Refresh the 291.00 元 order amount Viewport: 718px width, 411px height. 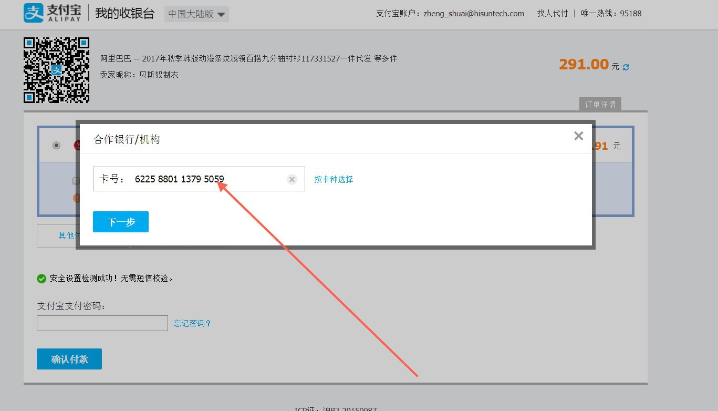[x=626, y=67]
